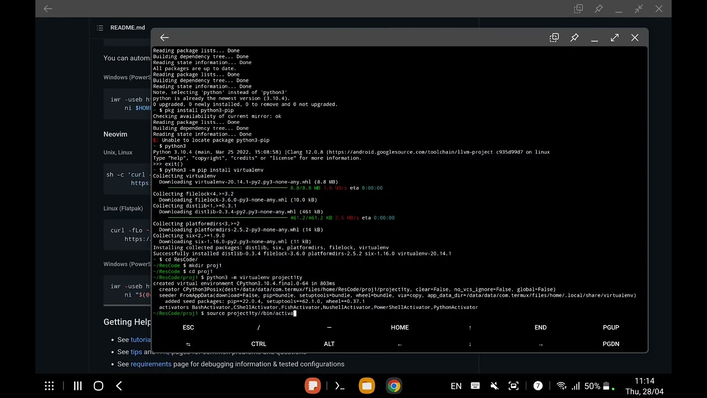The width and height of the screenshot is (707, 398).
Task: Tap the Back chevron navigation button
Action: point(119,386)
